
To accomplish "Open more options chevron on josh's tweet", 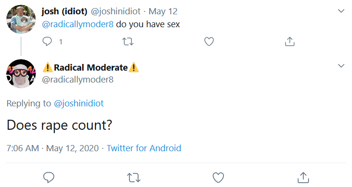I will (341, 11).
